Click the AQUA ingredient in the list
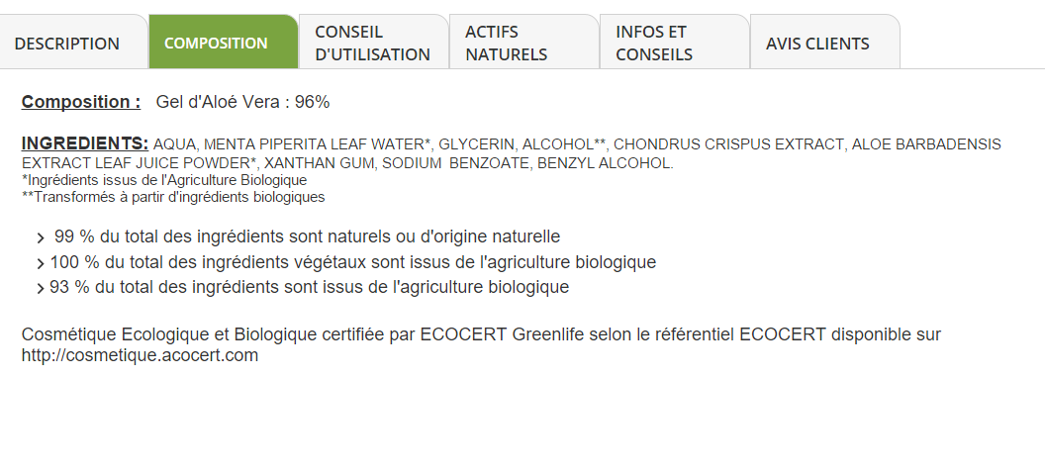Screen dimensions: 1045x472 (x=175, y=144)
